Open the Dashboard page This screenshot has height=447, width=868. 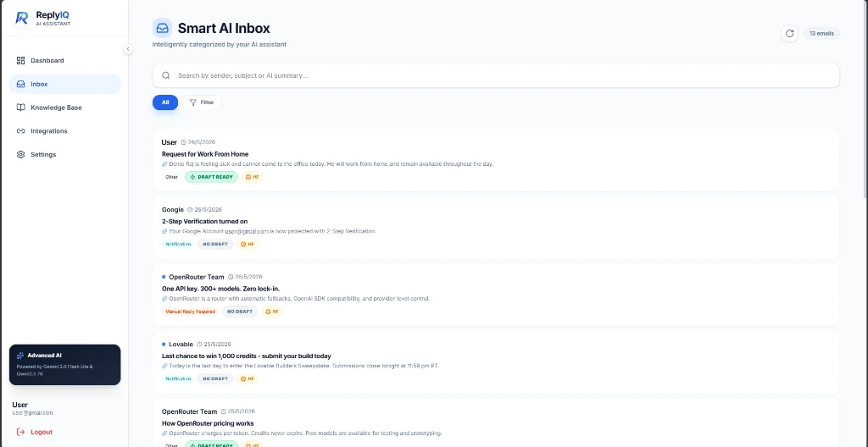(x=64, y=60)
